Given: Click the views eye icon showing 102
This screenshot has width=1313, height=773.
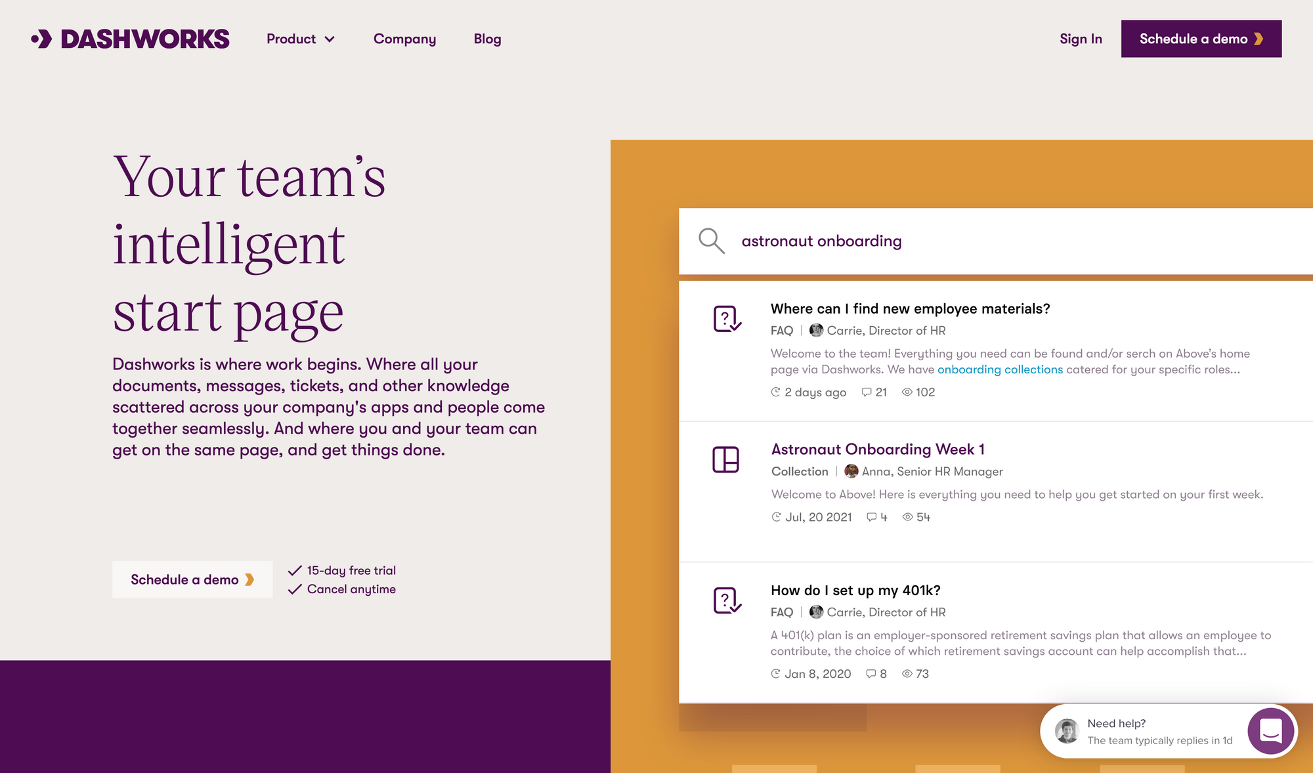Looking at the screenshot, I should coord(907,392).
